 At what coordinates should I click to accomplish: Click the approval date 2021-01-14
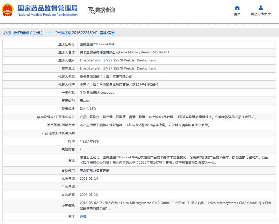coord(89,179)
